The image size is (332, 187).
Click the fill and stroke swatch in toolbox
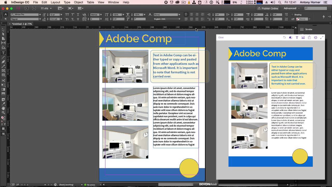point(3,118)
